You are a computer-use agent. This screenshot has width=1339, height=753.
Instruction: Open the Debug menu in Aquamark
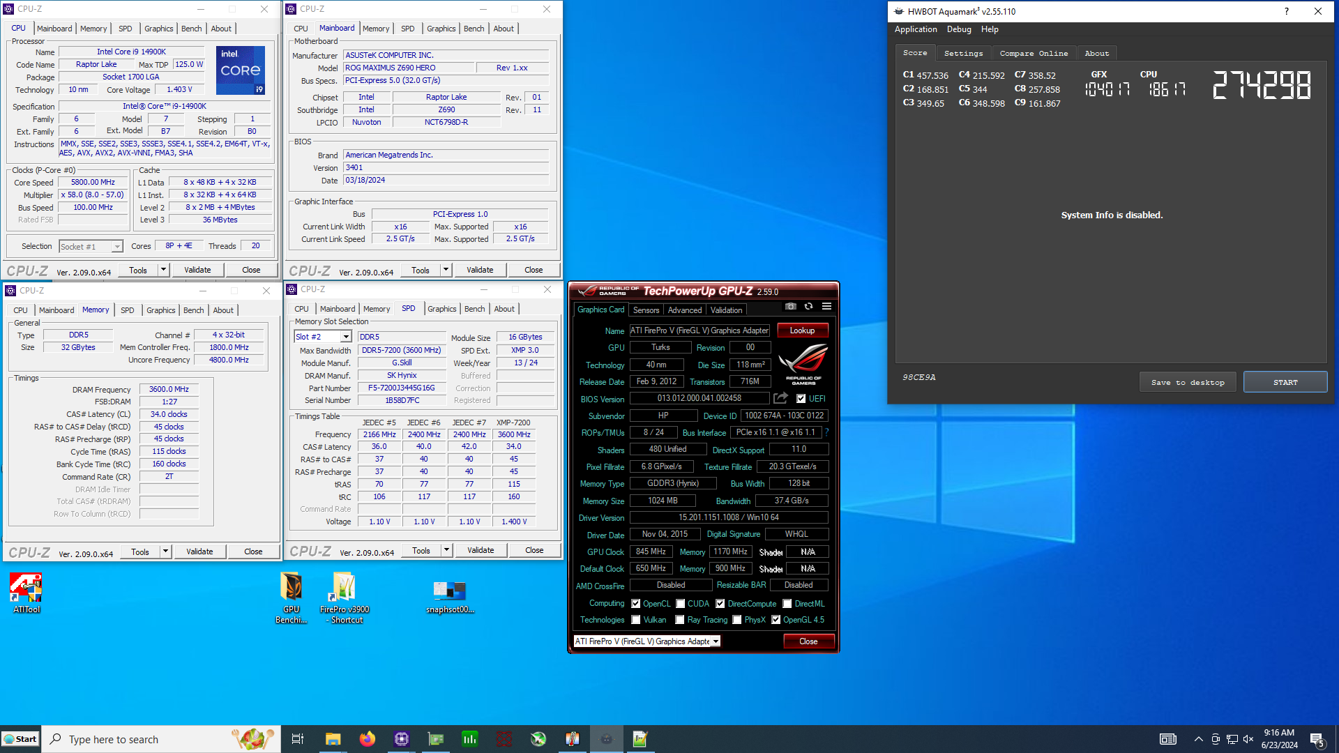click(x=959, y=29)
